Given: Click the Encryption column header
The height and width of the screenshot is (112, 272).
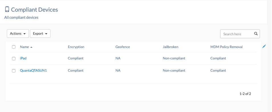Looking at the screenshot, I should click(x=76, y=47).
